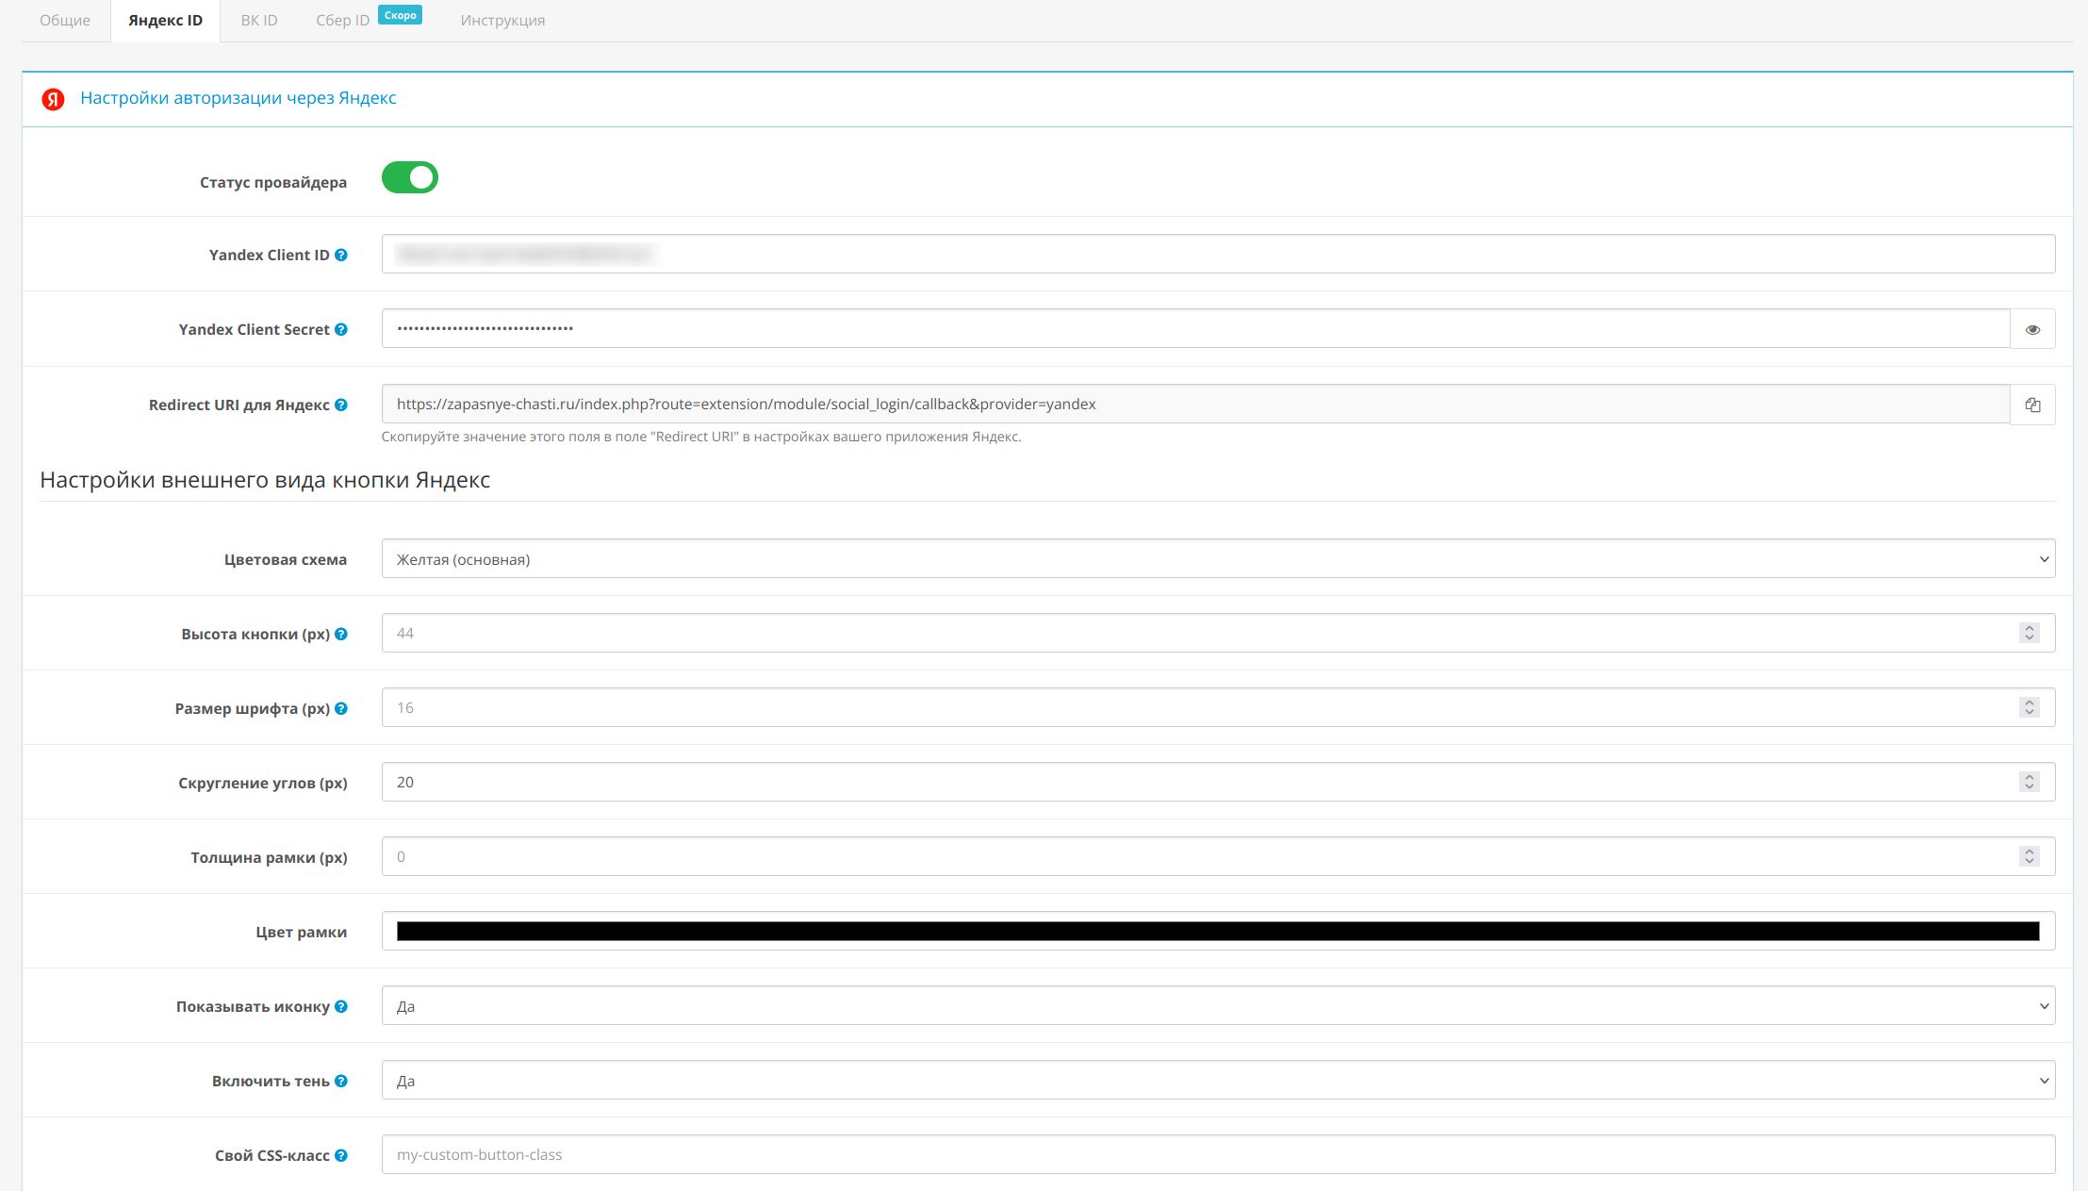Click the red Yandex logo icon

[x=54, y=99]
